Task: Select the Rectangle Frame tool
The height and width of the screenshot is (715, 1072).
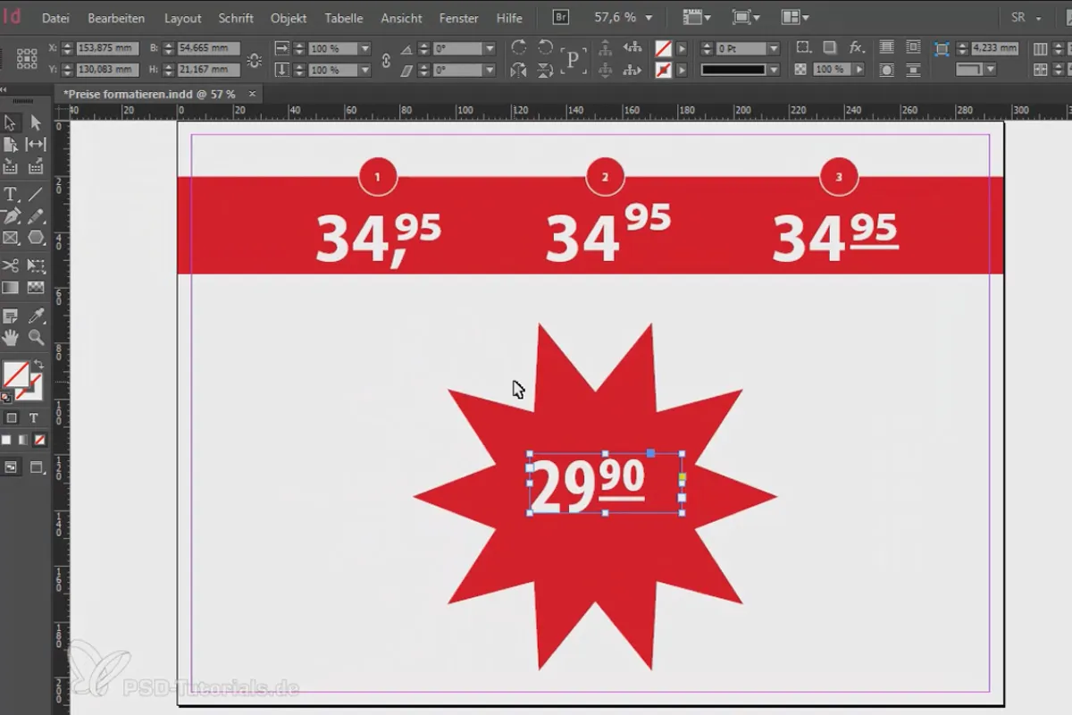Action: pos(11,238)
